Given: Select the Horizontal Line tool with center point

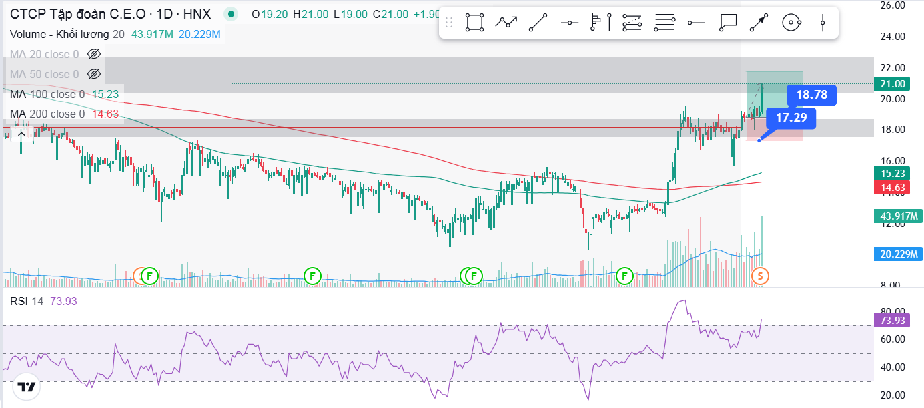Looking at the screenshot, I should (x=570, y=23).
